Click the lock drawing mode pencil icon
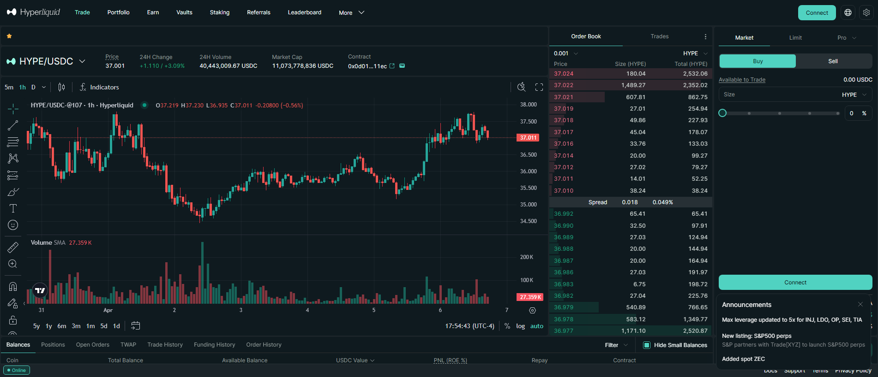 pos(13,303)
